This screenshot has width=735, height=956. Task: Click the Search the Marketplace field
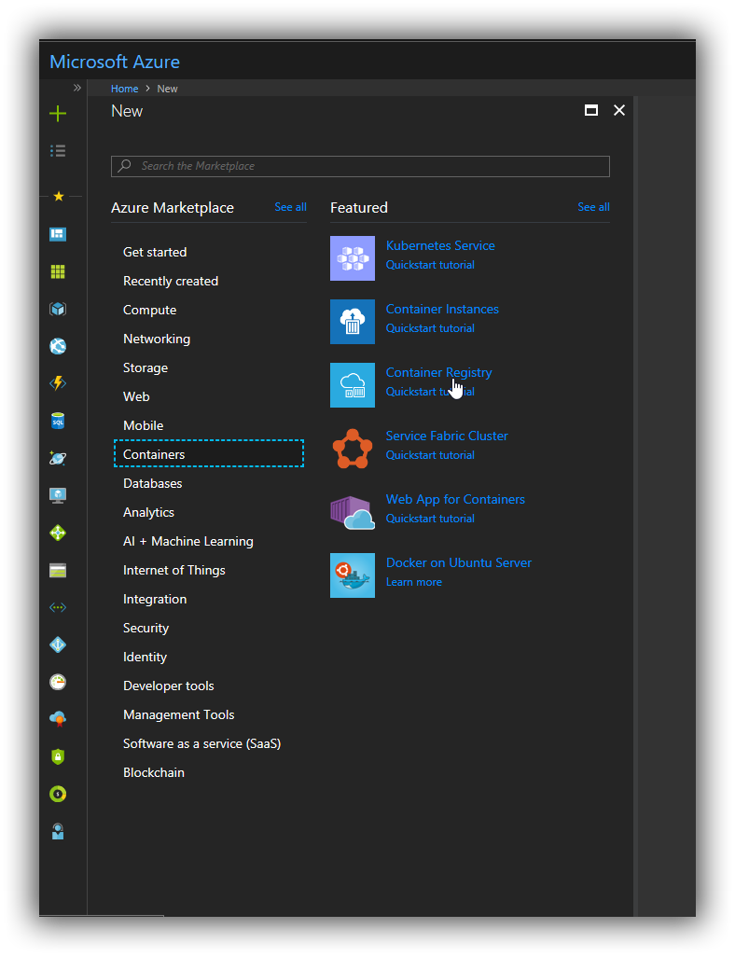360,166
